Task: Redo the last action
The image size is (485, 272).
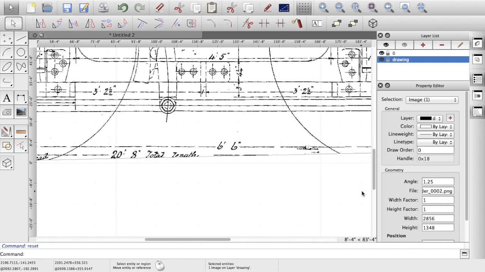Action: coord(139,8)
